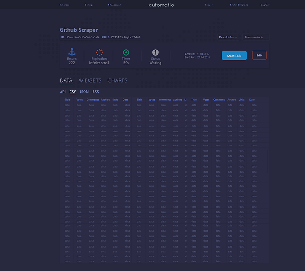Viewport: 305px width, 271px height.
Task: Open the Support link
Action: [209, 5]
